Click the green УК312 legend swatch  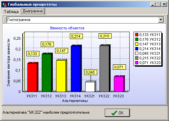(x=137, y=39)
